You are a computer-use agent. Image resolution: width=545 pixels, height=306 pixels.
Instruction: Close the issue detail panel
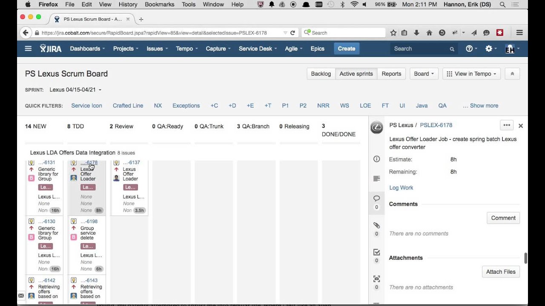(x=520, y=126)
